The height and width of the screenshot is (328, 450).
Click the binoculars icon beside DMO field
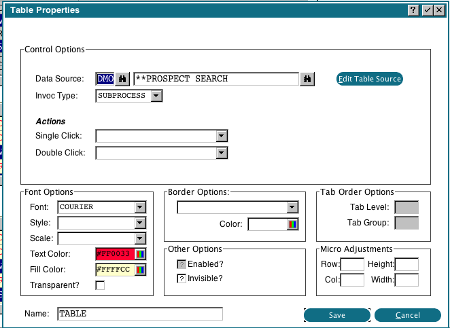(122, 79)
